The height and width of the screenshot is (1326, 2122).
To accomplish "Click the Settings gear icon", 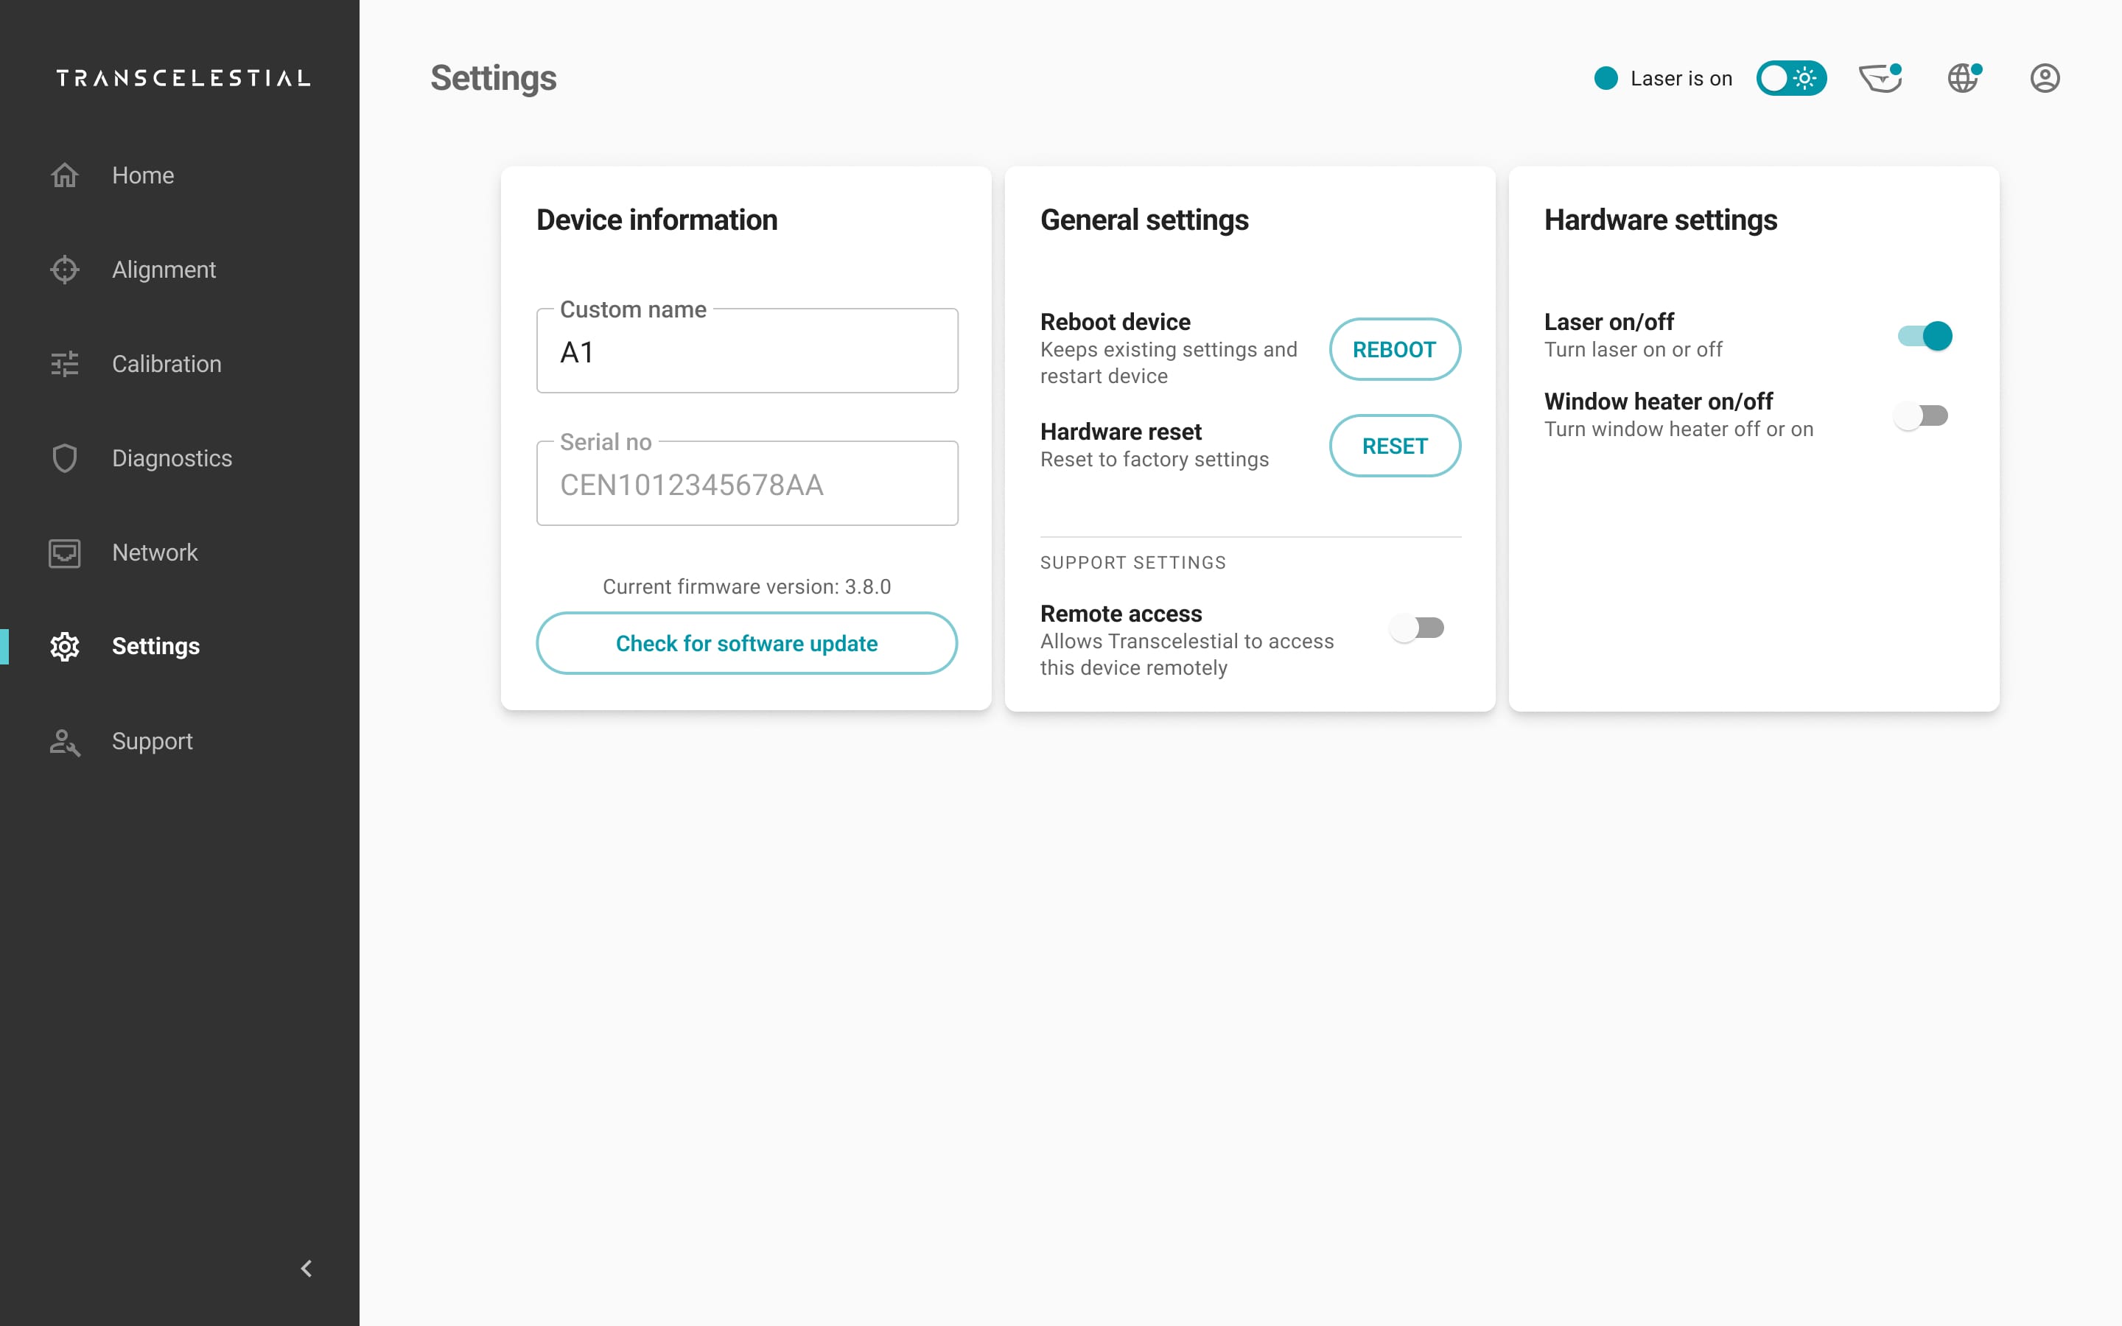I will coord(65,646).
